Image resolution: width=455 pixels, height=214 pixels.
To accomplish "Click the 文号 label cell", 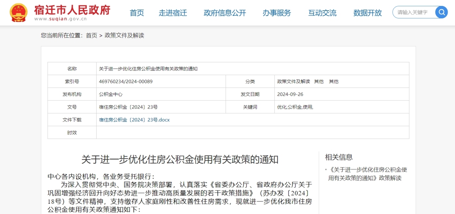I will click(x=72, y=107).
